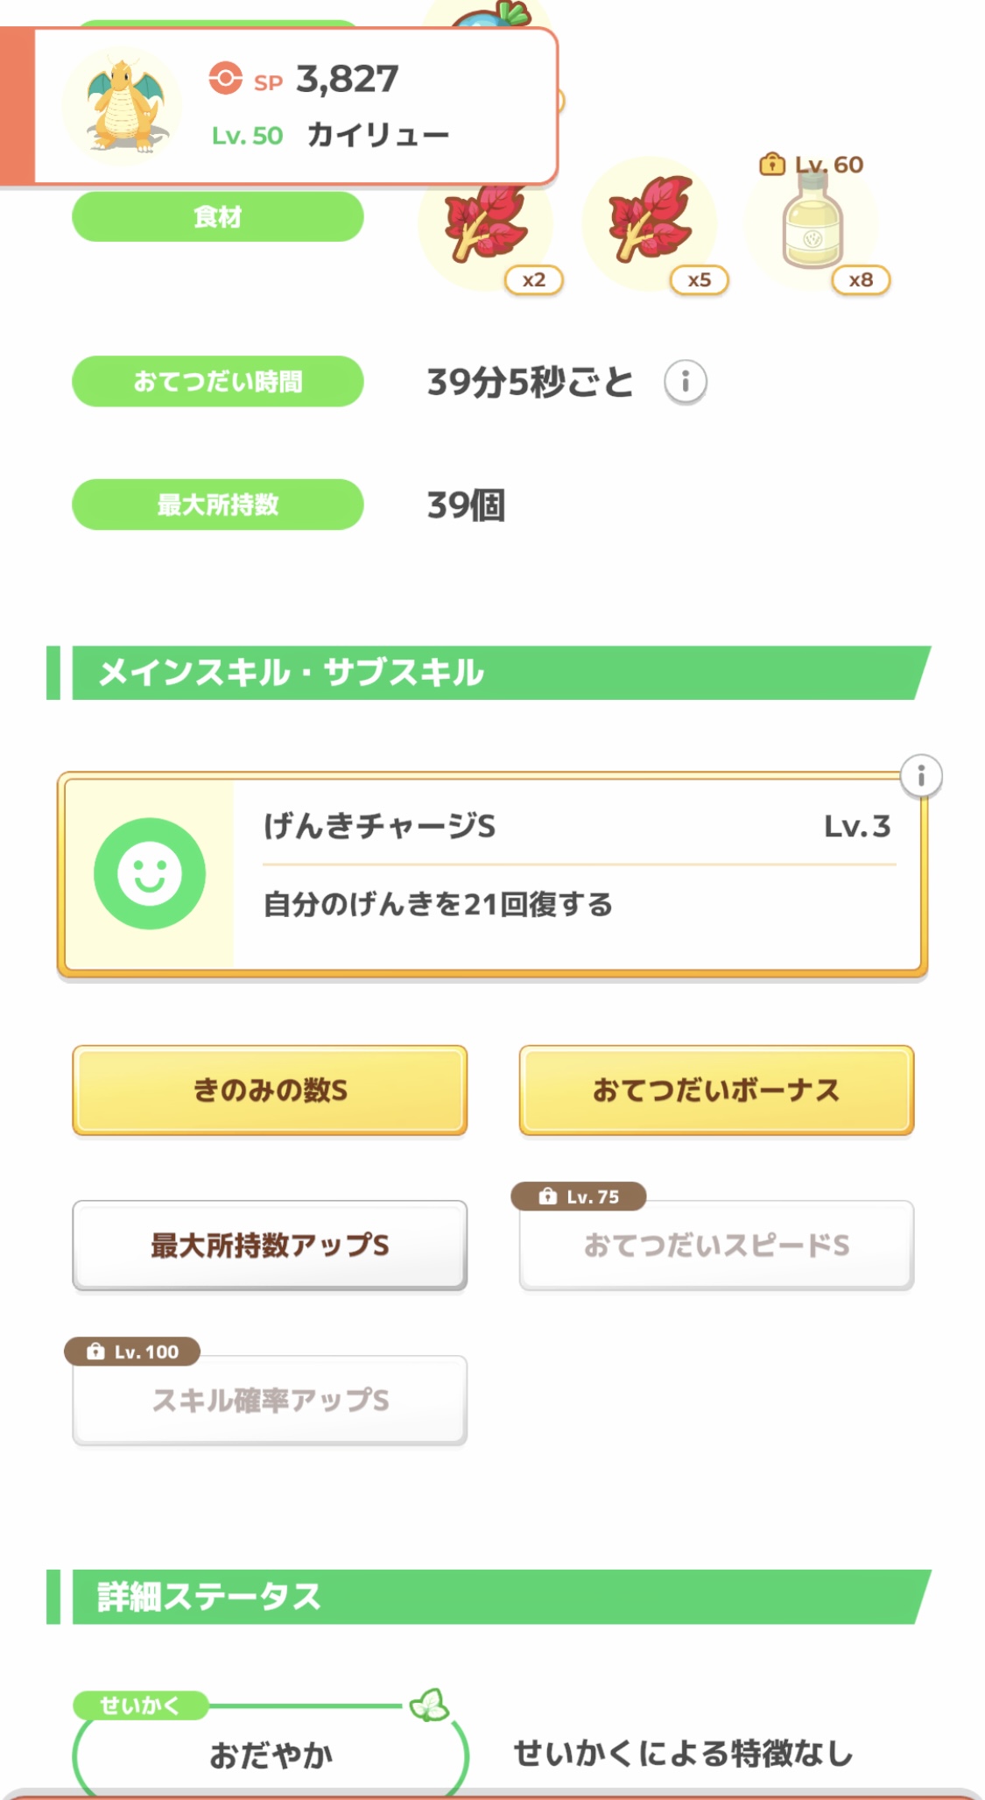Tap the Dragonite portrait thumbnail
This screenshot has width=985, height=1800.
pos(123,105)
